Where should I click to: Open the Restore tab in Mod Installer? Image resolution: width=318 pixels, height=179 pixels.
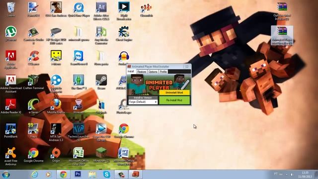142,72
